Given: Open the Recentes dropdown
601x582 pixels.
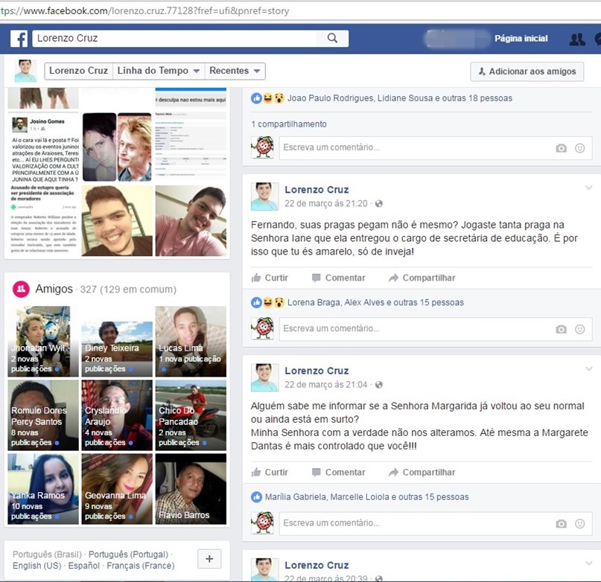Looking at the screenshot, I should (235, 71).
